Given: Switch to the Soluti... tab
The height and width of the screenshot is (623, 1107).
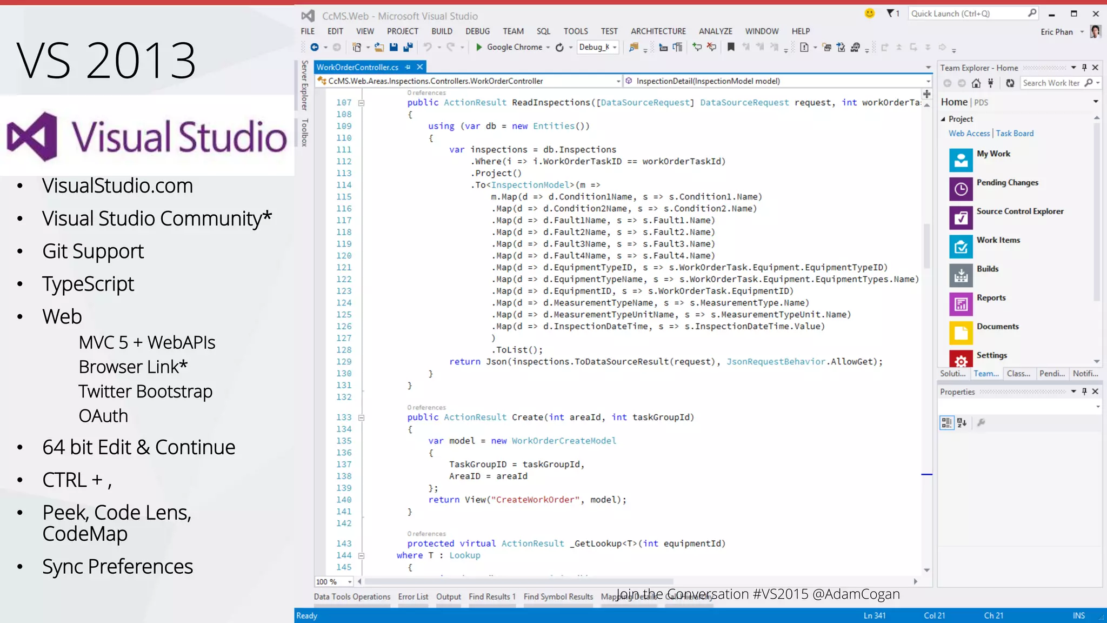Looking at the screenshot, I should coord(952,374).
